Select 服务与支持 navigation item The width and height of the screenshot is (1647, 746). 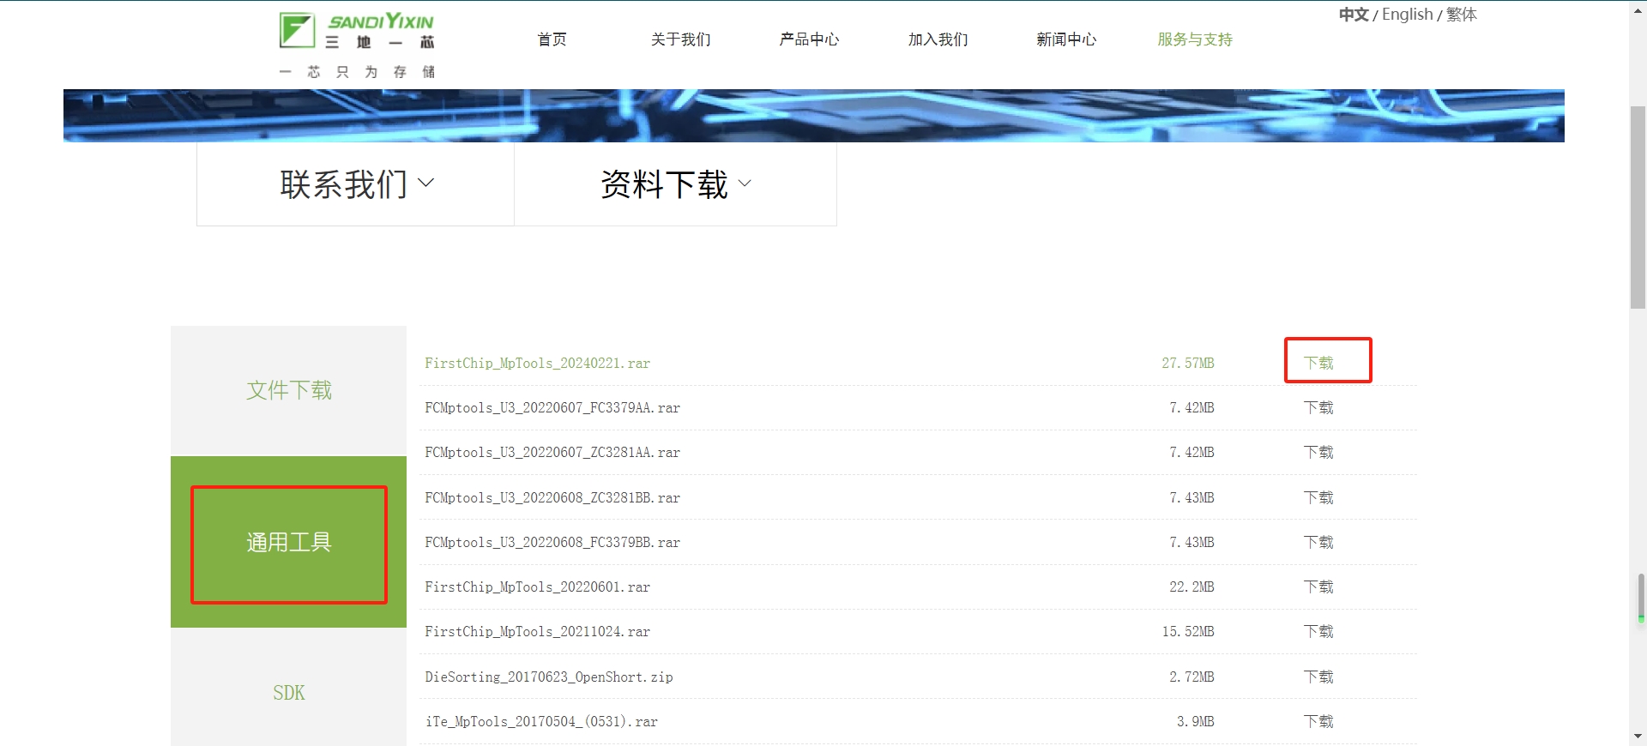(x=1194, y=39)
